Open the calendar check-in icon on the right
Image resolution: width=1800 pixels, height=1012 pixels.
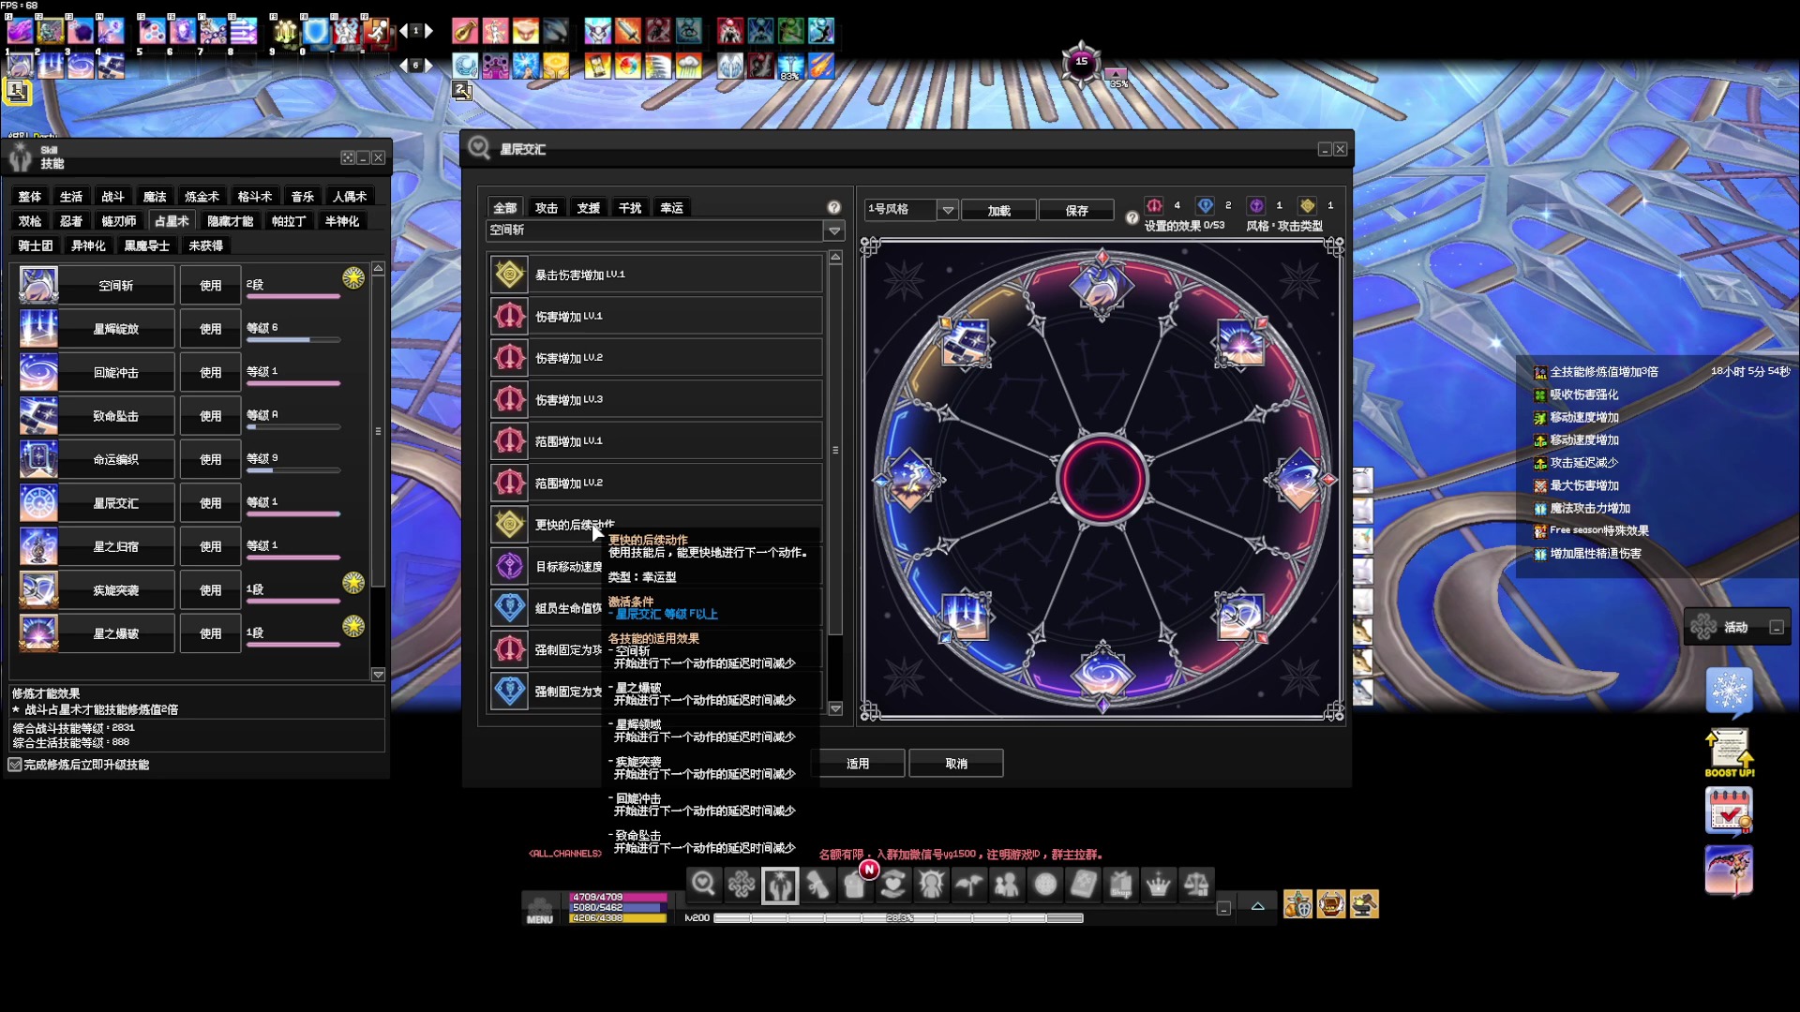[1729, 810]
